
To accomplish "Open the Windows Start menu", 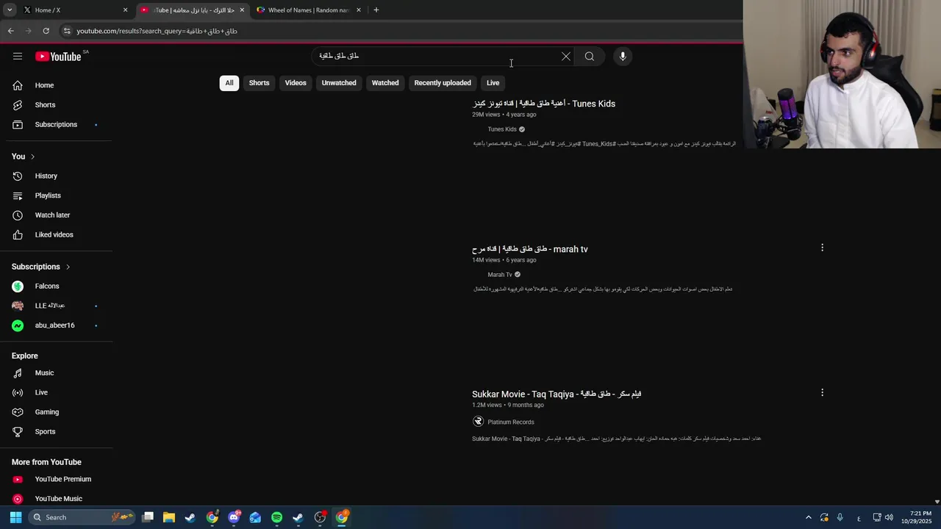I will [15, 517].
